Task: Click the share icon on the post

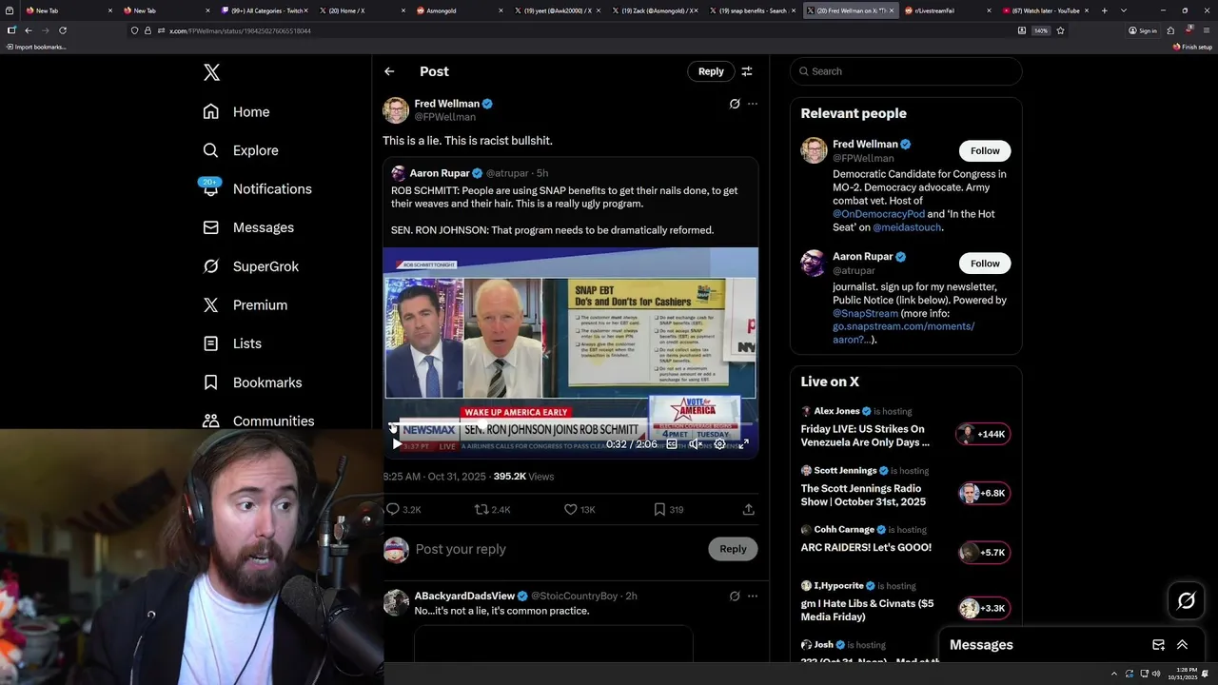Action: point(749,510)
